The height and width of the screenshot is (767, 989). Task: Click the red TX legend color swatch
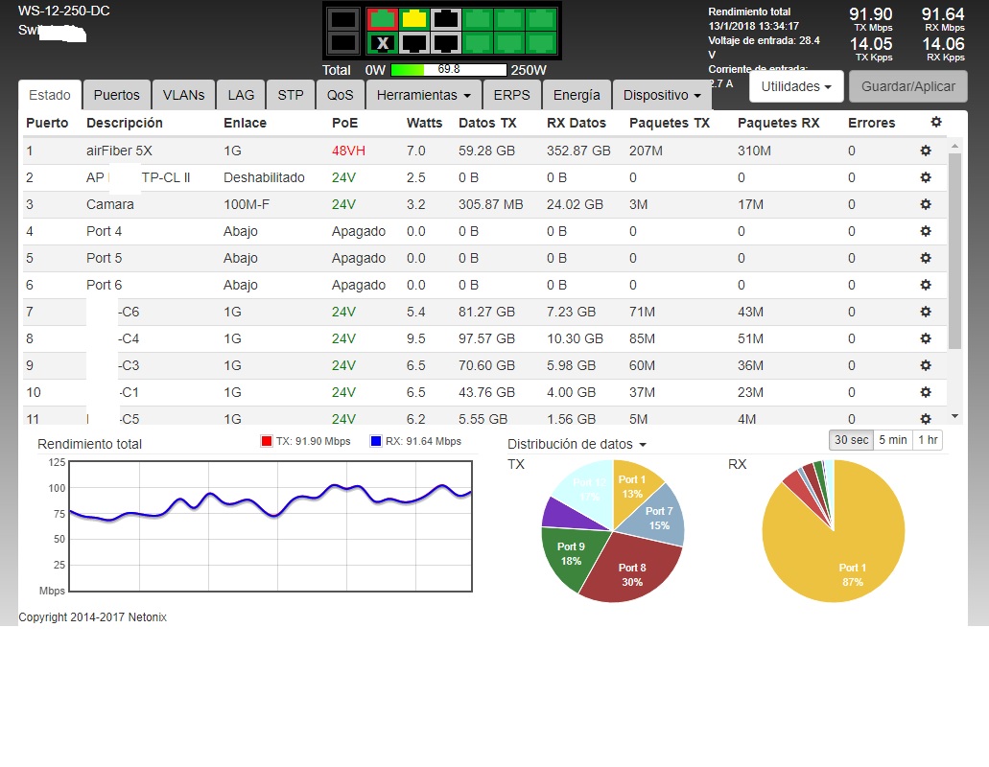pyautogui.click(x=267, y=441)
